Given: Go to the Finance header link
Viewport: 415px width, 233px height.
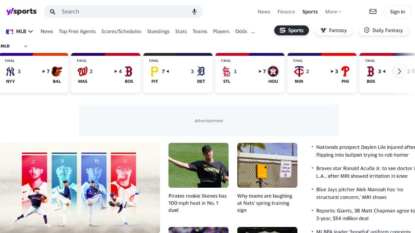Looking at the screenshot, I should pyautogui.click(x=286, y=12).
